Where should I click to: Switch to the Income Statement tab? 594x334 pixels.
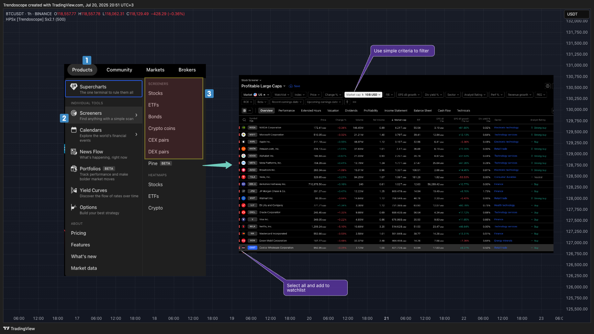[396, 111]
